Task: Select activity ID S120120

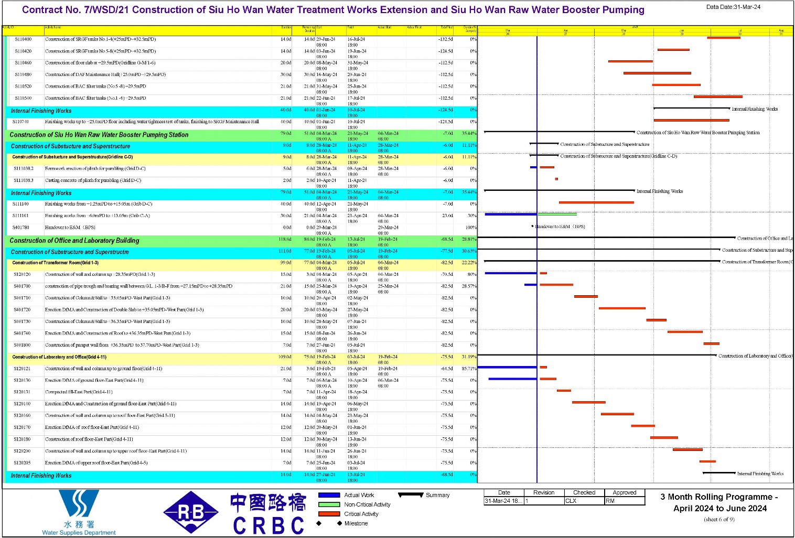Action: click(22, 275)
